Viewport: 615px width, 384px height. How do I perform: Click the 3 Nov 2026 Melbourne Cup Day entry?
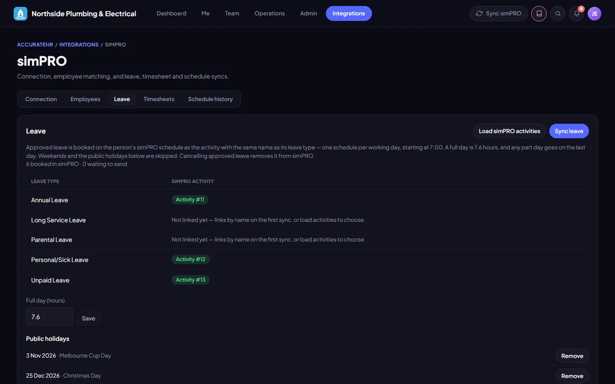pyautogui.click(x=69, y=356)
